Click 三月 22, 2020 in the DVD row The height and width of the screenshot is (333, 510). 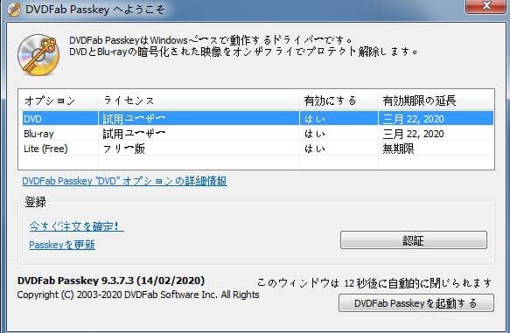click(414, 119)
